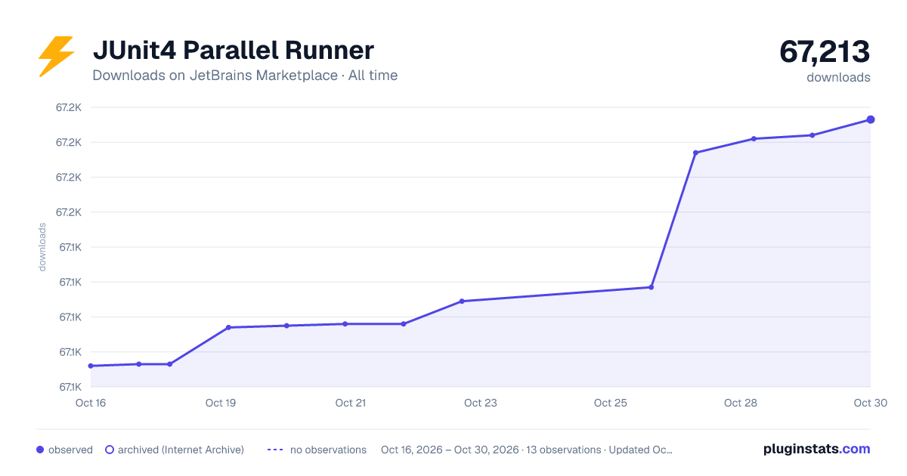Click the topmost 67.2K y-axis label

coord(68,107)
